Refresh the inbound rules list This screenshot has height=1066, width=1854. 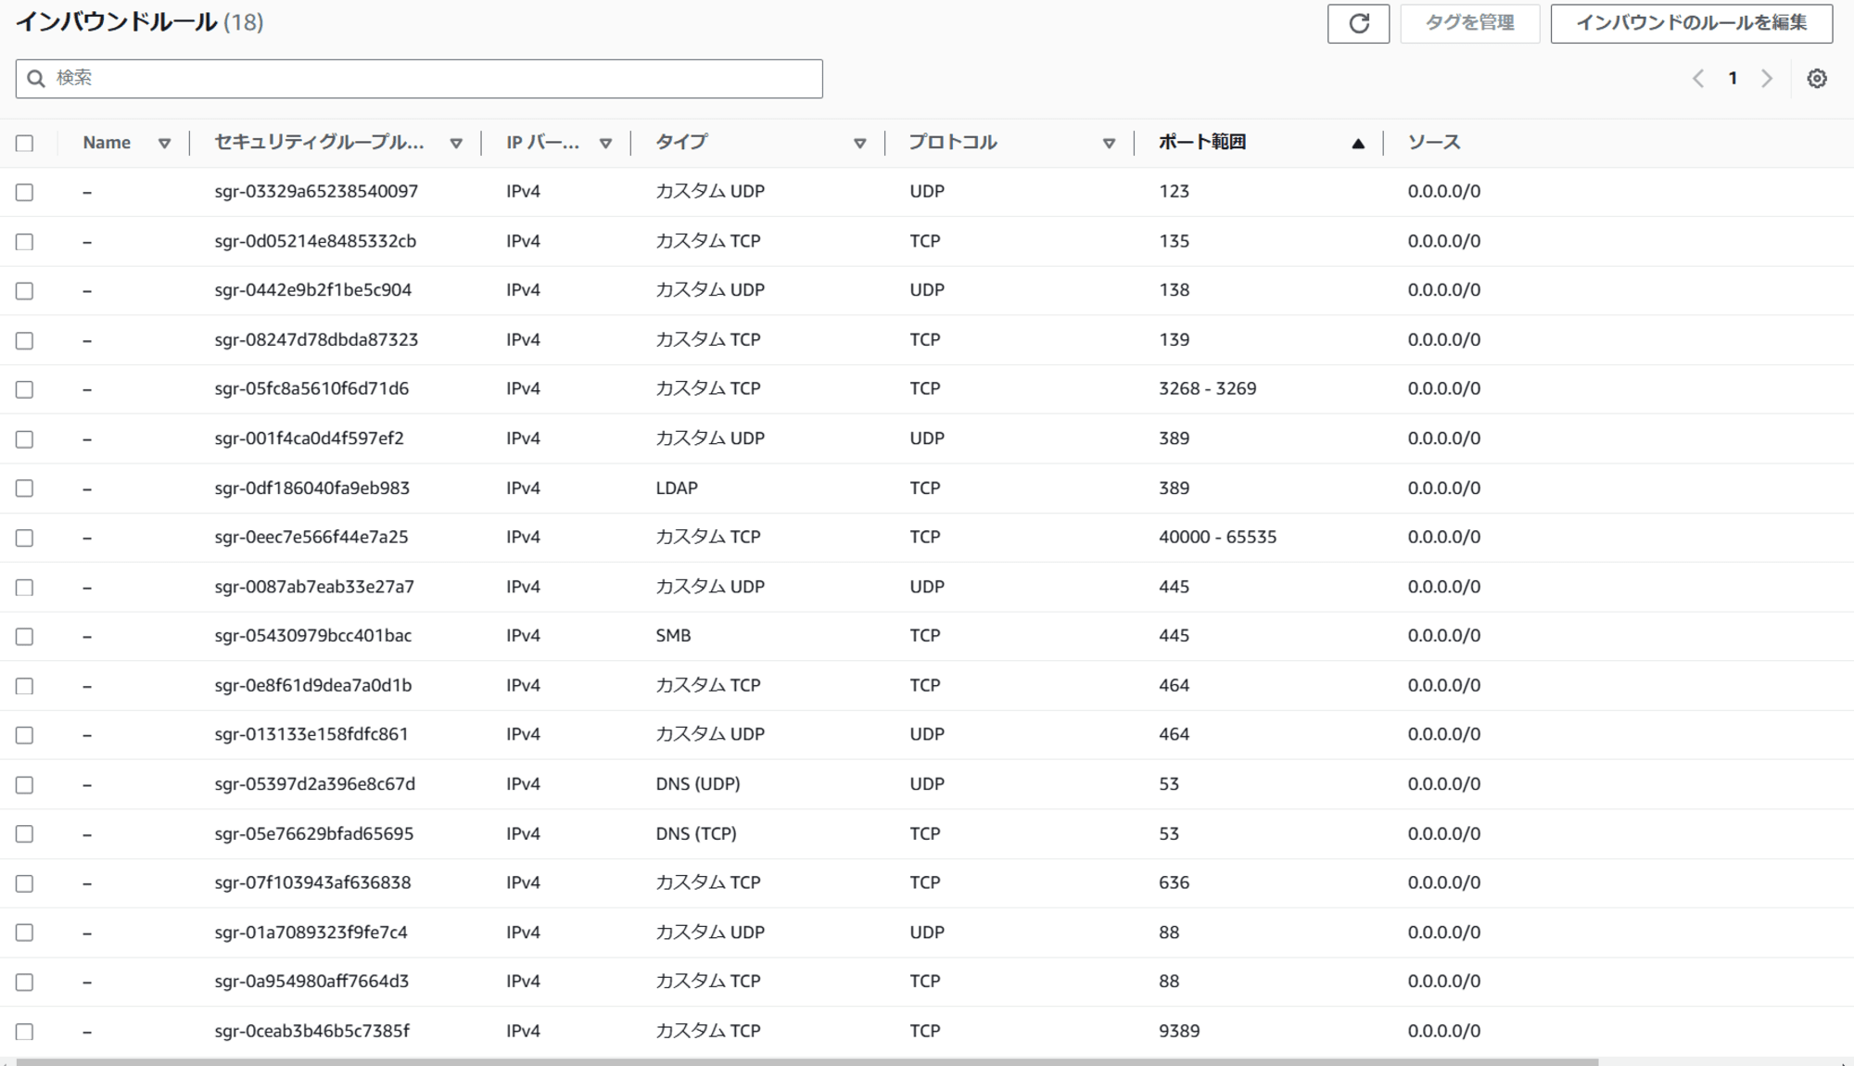click(x=1358, y=23)
